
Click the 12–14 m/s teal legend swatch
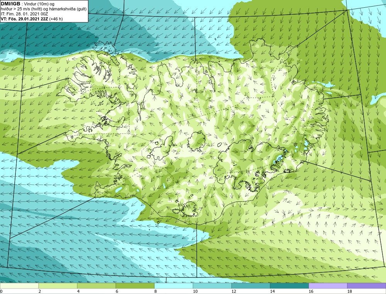pos(251,286)
